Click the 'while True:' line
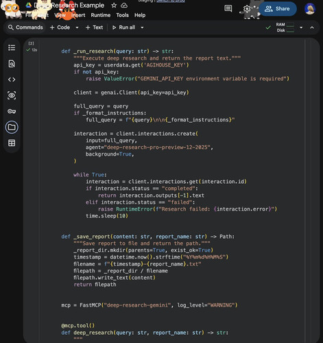 90,175
